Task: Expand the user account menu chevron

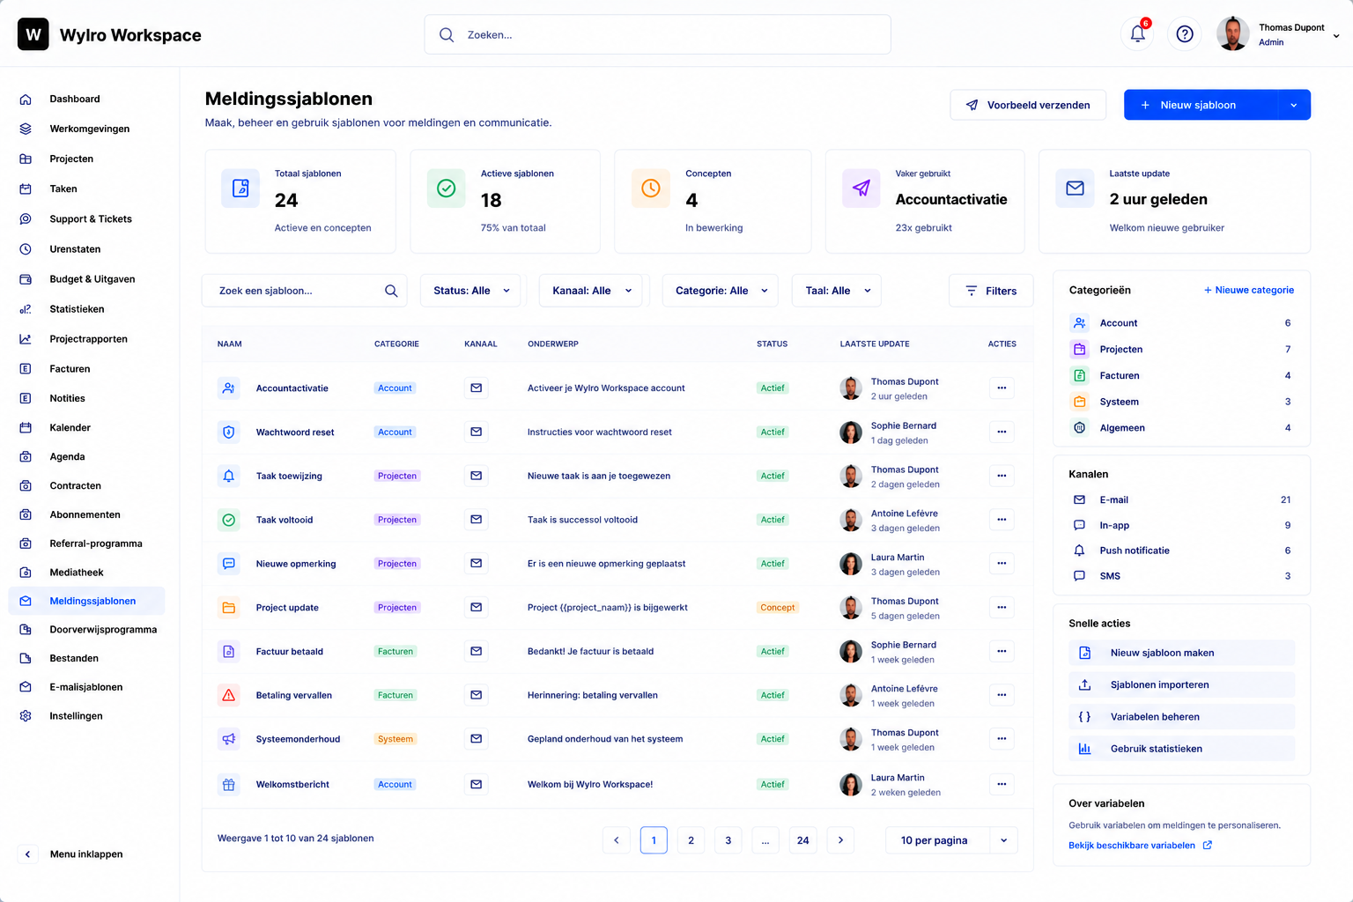Action: point(1336,36)
